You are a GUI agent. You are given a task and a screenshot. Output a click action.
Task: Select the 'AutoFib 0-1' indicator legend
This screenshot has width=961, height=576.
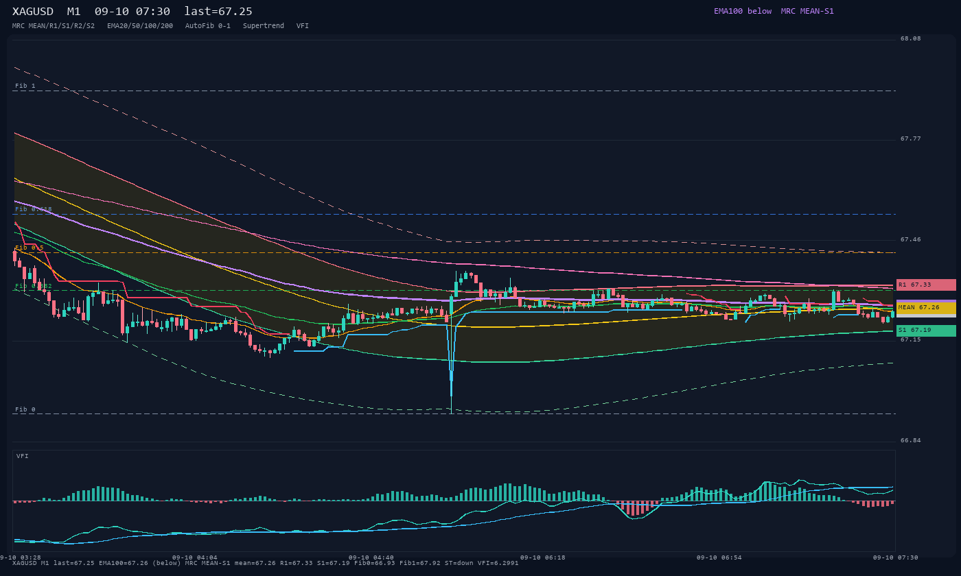(x=208, y=26)
